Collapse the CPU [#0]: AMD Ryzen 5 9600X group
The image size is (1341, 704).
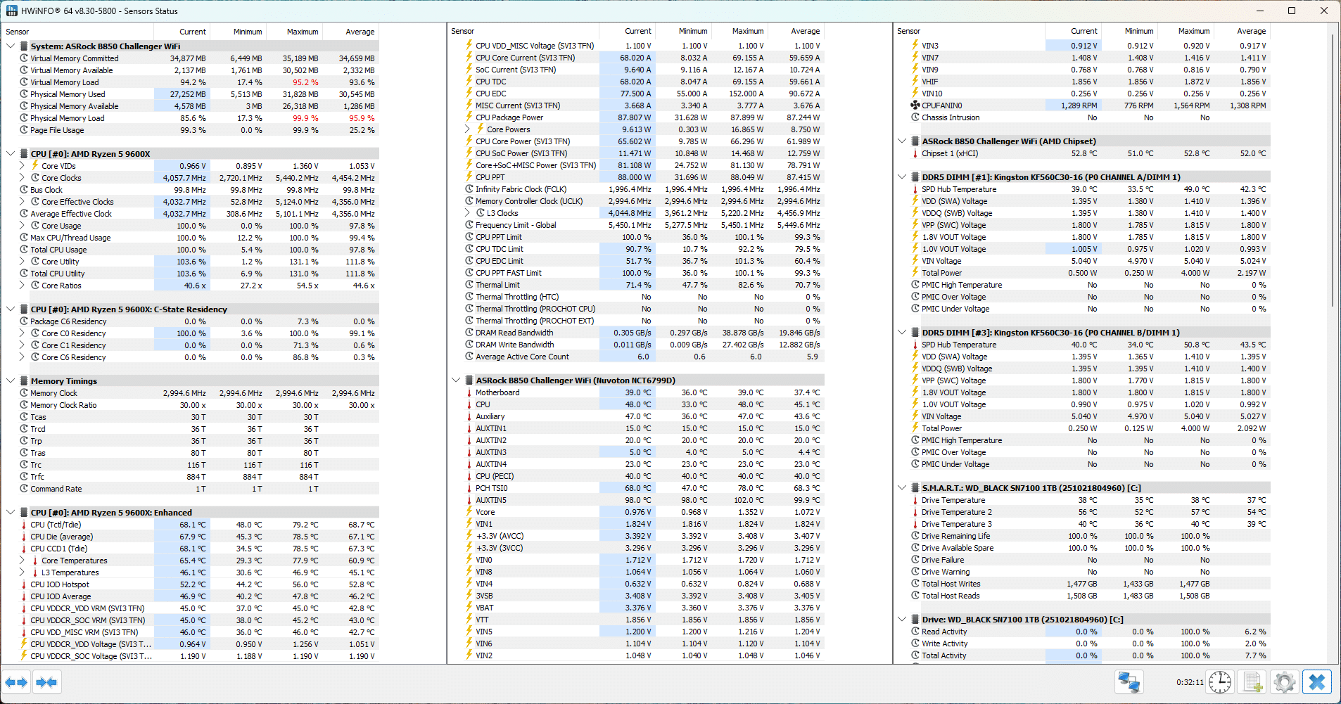pyautogui.click(x=11, y=154)
